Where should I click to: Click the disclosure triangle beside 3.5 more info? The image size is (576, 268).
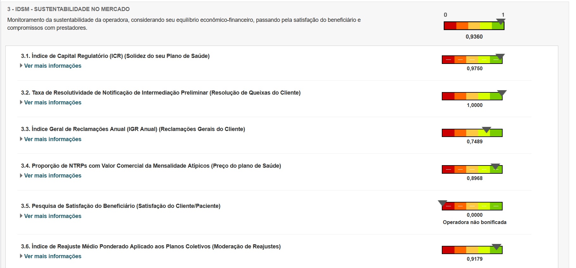point(21,216)
